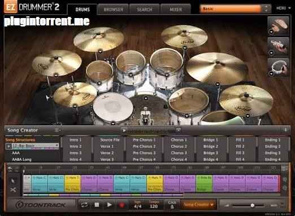Preview the 12 Bar Basic song structure

[9, 146]
